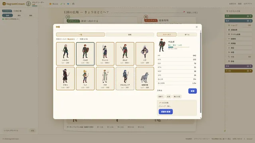Click the stone tablet icon beside おぼえの石板
This screenshot has width=255, height=143.
click(227, 11)
